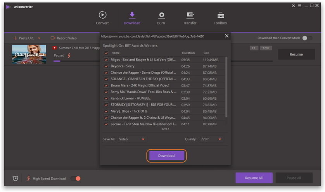The height and width of the screenshot is (192, 325).
Task: Go to the Transfer tab
Action: coord(190,18)
